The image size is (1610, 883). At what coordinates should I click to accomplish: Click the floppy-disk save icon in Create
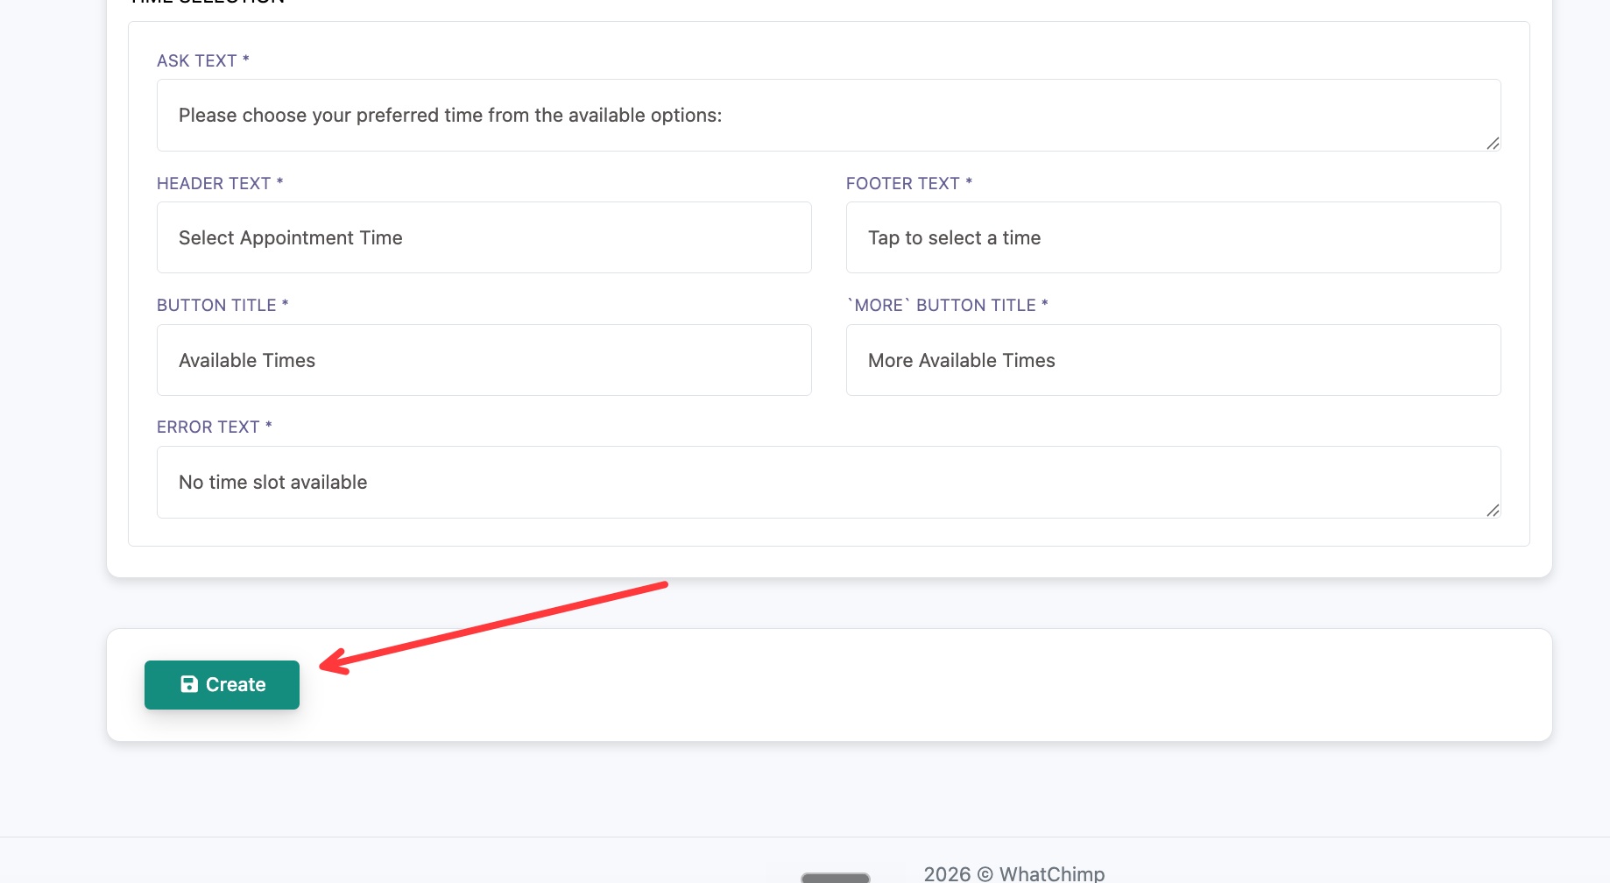pos(189,684)
